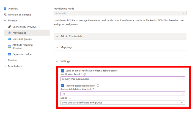Open the Scope dropdown
The width and height of the screenshot is (195, 117).
(x=123, y=102)
